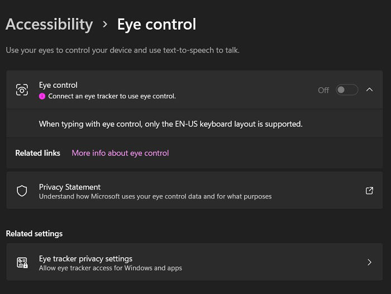
Task: Click the Off label beside the switch
Action: click(323, 90)
